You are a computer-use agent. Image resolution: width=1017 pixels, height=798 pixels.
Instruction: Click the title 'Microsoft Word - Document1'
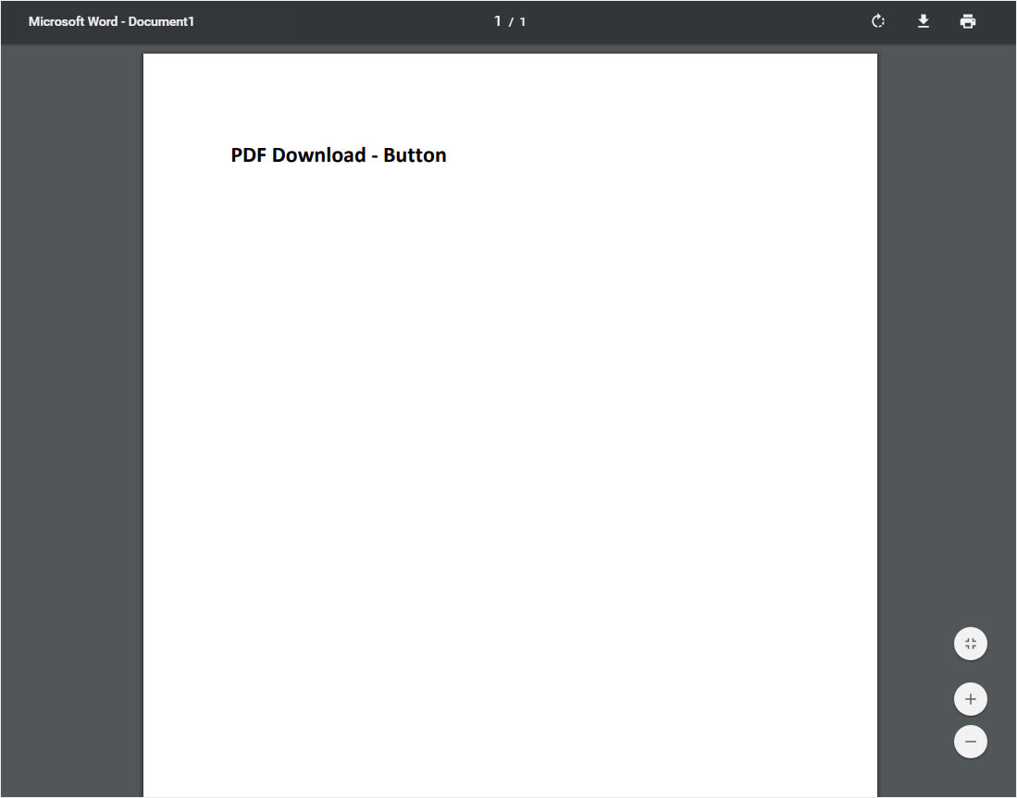click(x=111, y=21)
